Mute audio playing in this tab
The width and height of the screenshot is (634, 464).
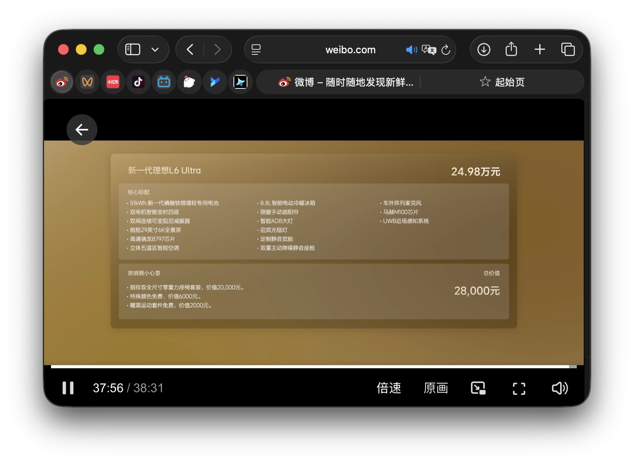coord(411,49)
